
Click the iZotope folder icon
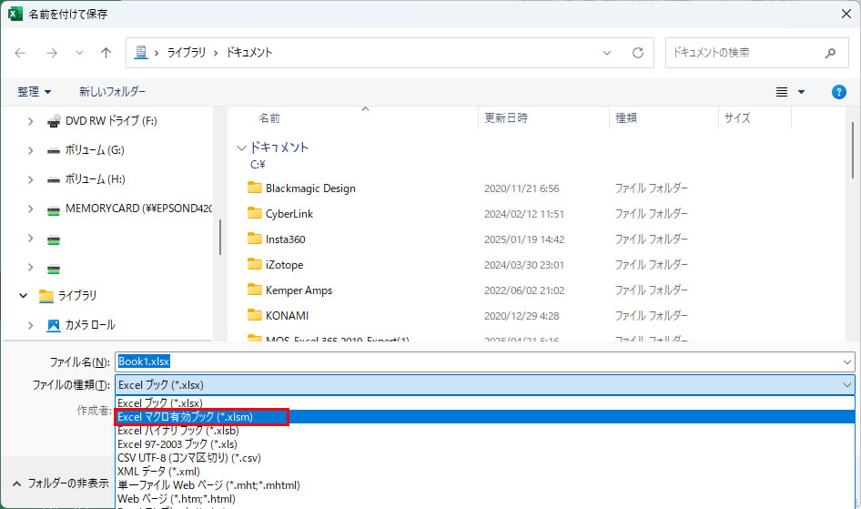tap(254, 264)
